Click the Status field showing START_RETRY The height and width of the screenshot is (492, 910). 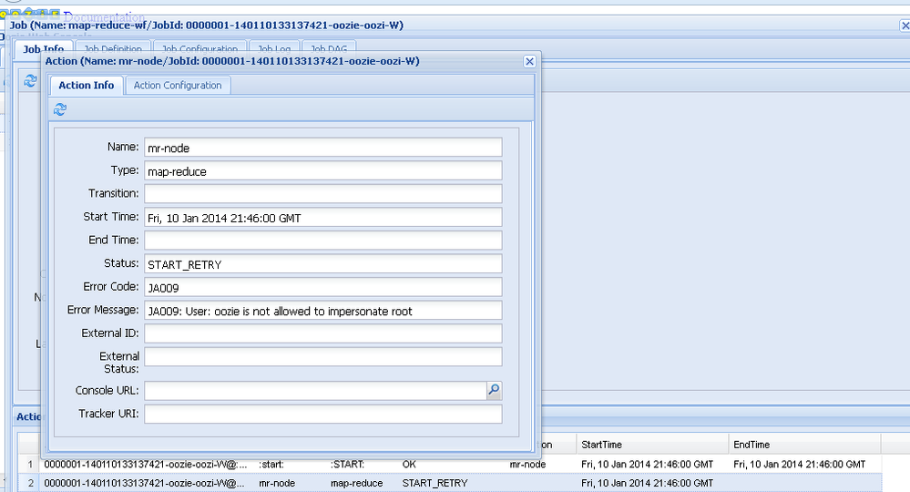pos(323,264)
